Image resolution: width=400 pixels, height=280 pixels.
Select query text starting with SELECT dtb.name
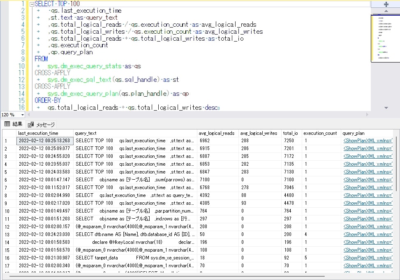coord(135,234)
